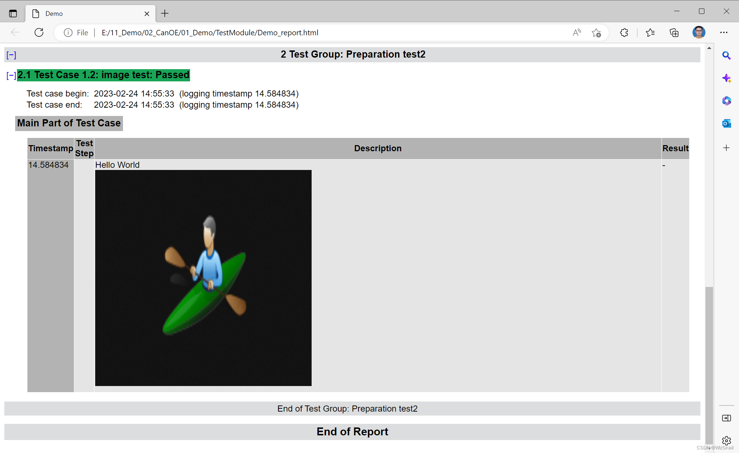Click the browser back arrow

(x=15, y=32)
